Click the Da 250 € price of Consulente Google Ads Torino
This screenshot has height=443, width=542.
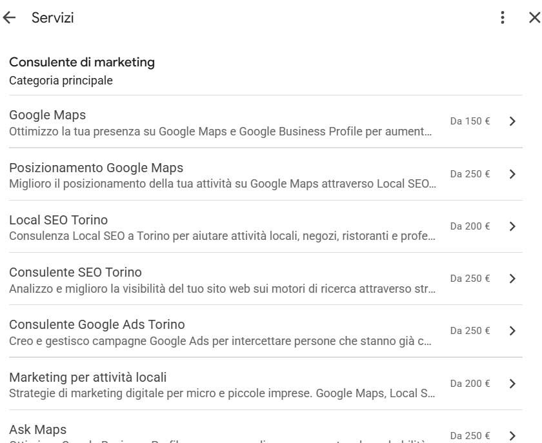click(470, 331)
